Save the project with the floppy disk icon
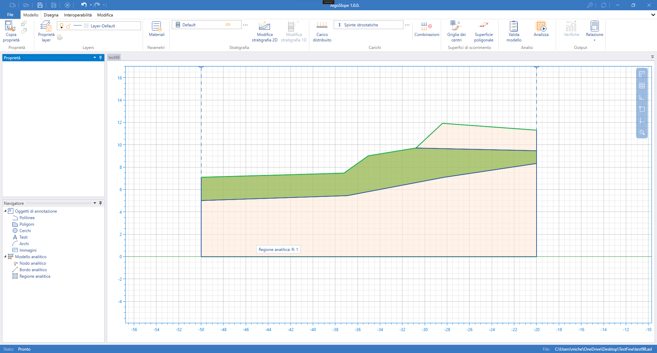 point(40,5)
